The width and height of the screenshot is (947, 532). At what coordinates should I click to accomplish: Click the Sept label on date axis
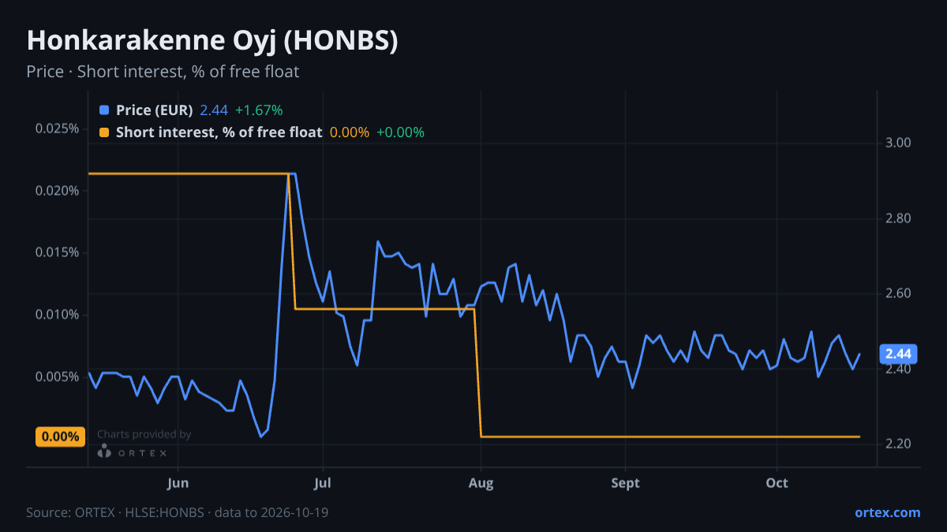(625, 483)
